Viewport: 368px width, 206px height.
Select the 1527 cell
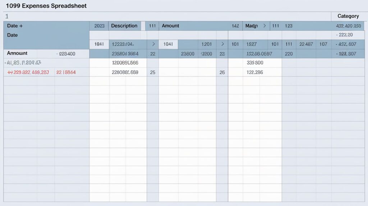[x=251, y=44]
